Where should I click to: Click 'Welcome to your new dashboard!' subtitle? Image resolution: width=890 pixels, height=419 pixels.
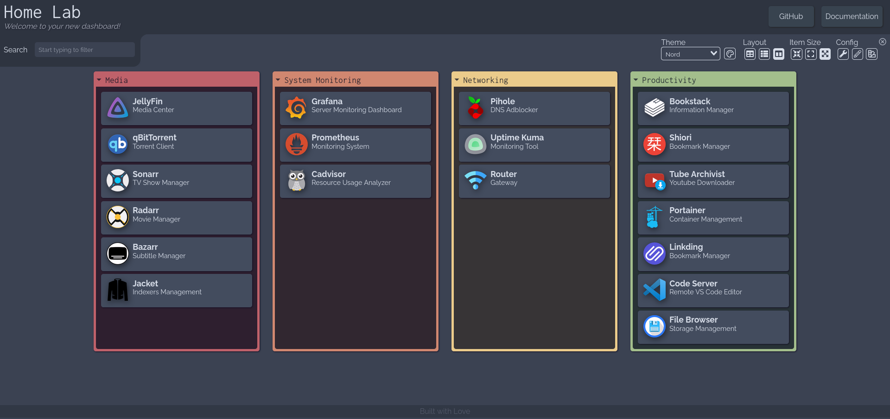tap(62, 26)
